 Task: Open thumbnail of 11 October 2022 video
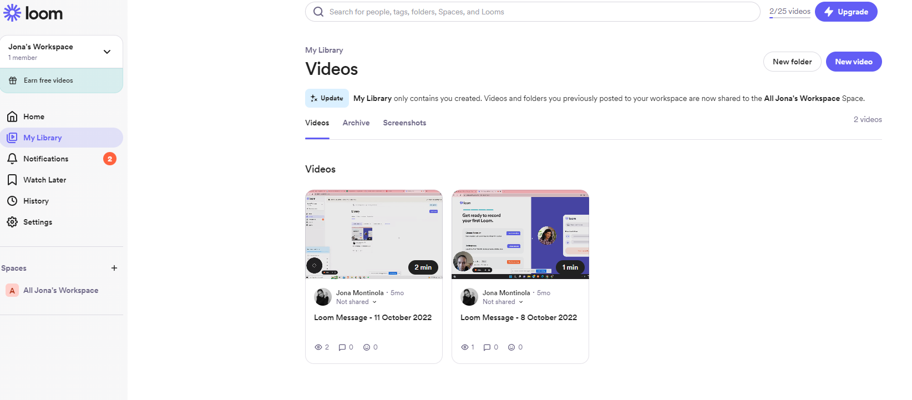pyautogui.click(x=374, y=234)
